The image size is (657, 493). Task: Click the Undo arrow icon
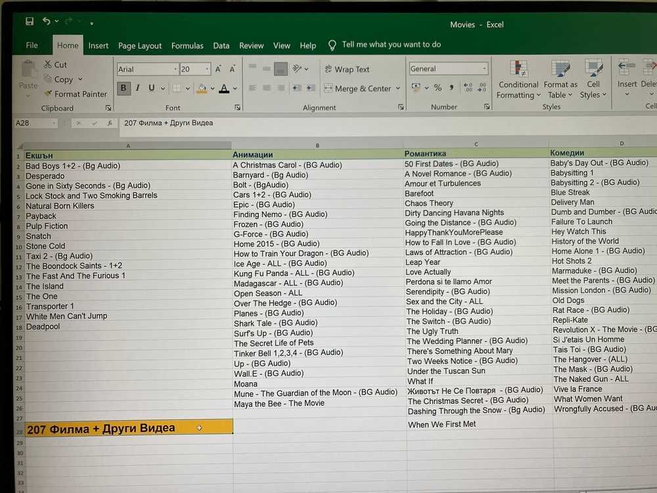[x=46, y=20]
